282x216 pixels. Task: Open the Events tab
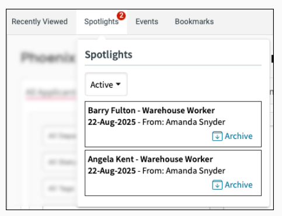147,22
